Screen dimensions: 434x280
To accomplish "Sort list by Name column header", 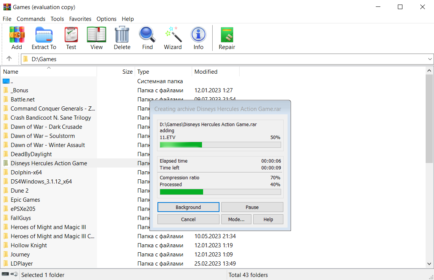I will pyautogui.click(x=48, y=71).
